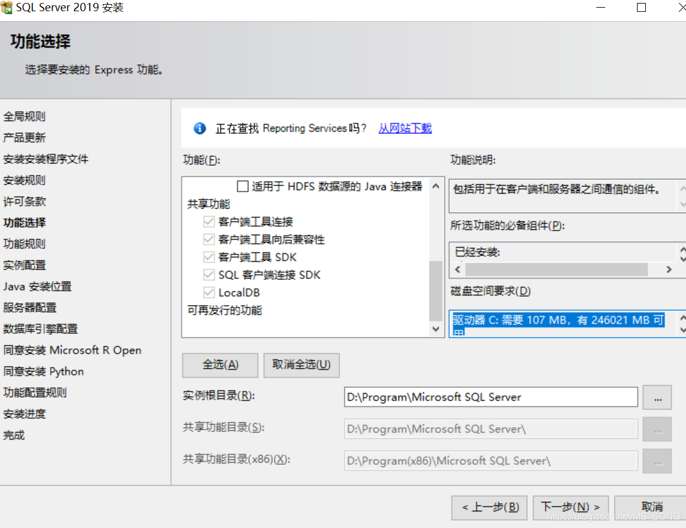The height and width of the screenshot is (528, 686).
Task: Select the Java 安装位置 step
Action: [37, 286]
